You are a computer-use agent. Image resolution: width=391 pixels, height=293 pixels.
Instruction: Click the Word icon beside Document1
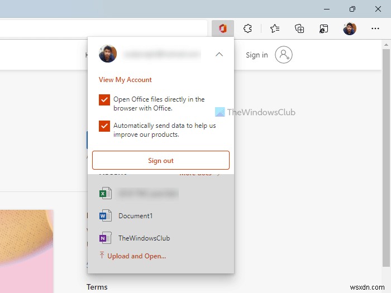pos(105,216)
